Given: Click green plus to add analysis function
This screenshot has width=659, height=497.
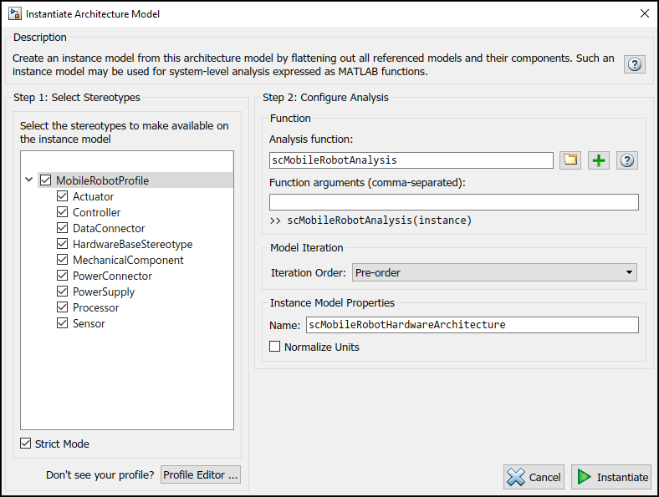Looking at the screenshot, I should coord(599,160).
